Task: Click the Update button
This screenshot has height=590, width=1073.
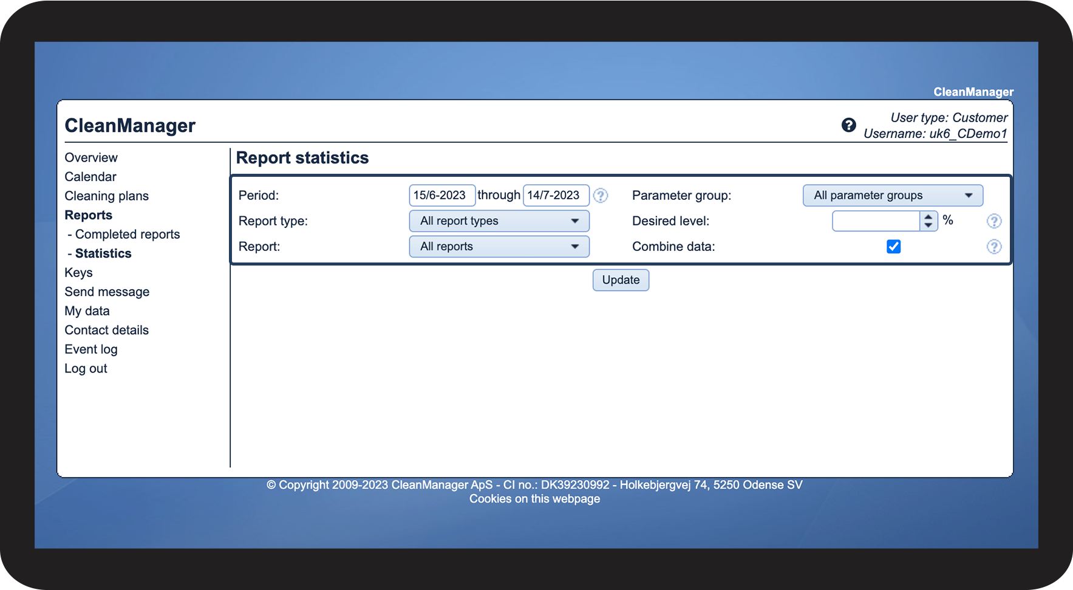Action: pyautogui.click(x=621, y=280)
